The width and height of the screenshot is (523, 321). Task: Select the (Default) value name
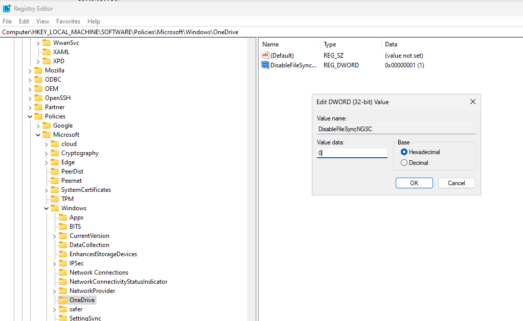282,56
